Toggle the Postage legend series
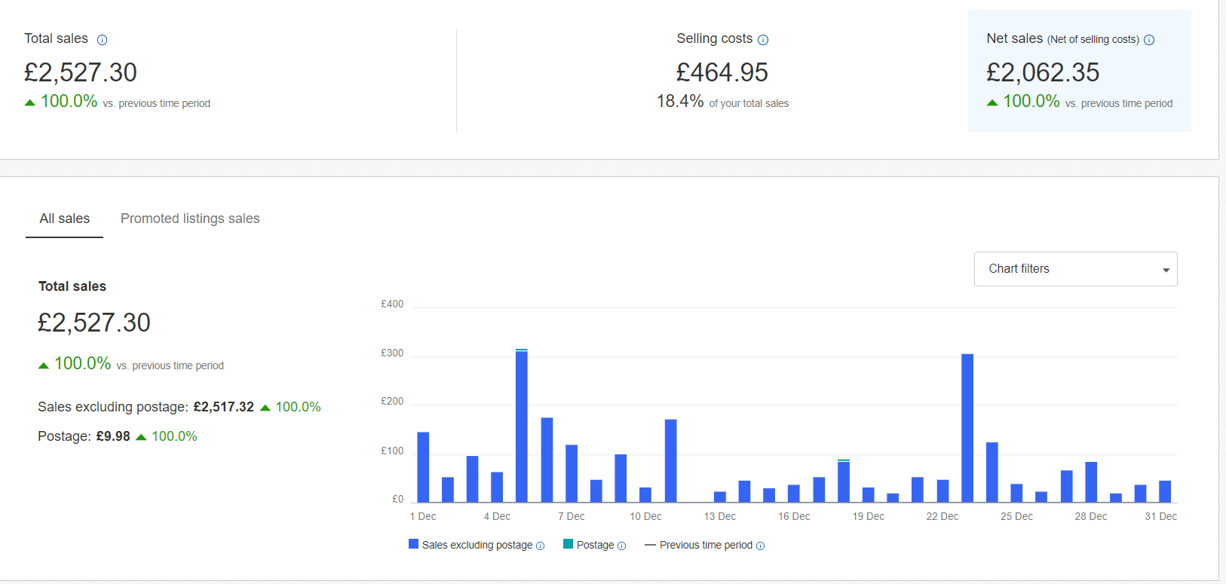 click(x=595, y=545)
